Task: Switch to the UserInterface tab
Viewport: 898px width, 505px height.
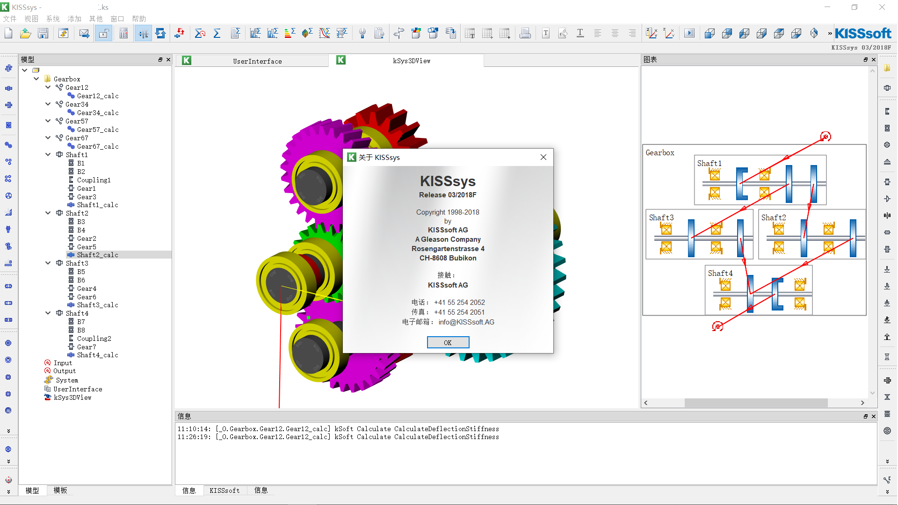Action: point(257,61)
